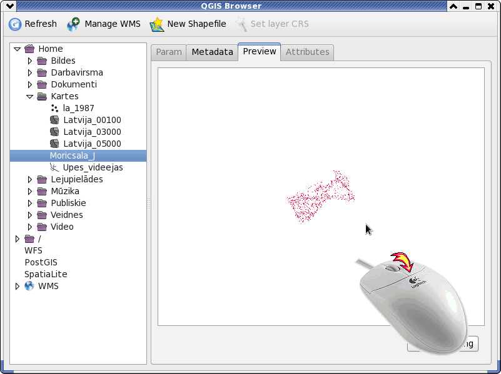Click Latvija_00100 polygon layer icon
Image resolution: width=501 pixels, height=374 pixels.
pyautogui.click(x=54, y=120)
